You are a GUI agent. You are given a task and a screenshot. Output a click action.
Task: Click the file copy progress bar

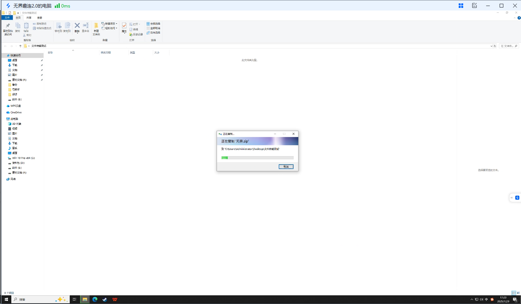(x=257, y=158)
